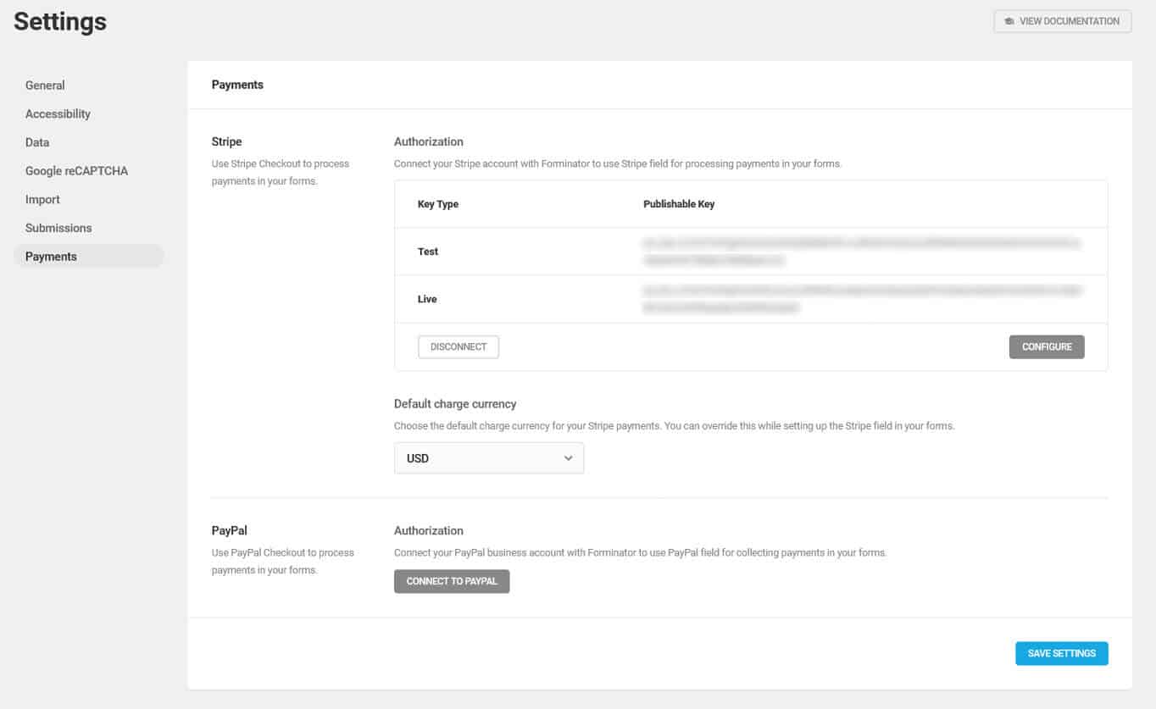Click Connect to PayPal button
Image resolution: width=1156 pixels, height=709 pixels.
pyautogui.click(x=452, y=581)
